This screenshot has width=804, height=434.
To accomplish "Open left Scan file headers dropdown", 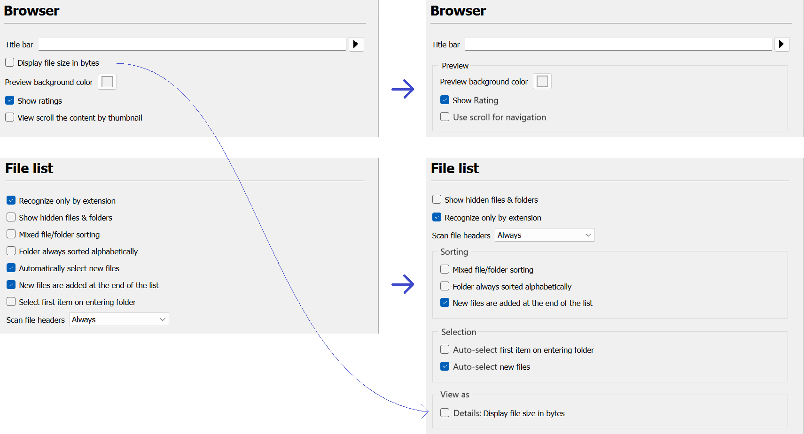I will 119,320.
